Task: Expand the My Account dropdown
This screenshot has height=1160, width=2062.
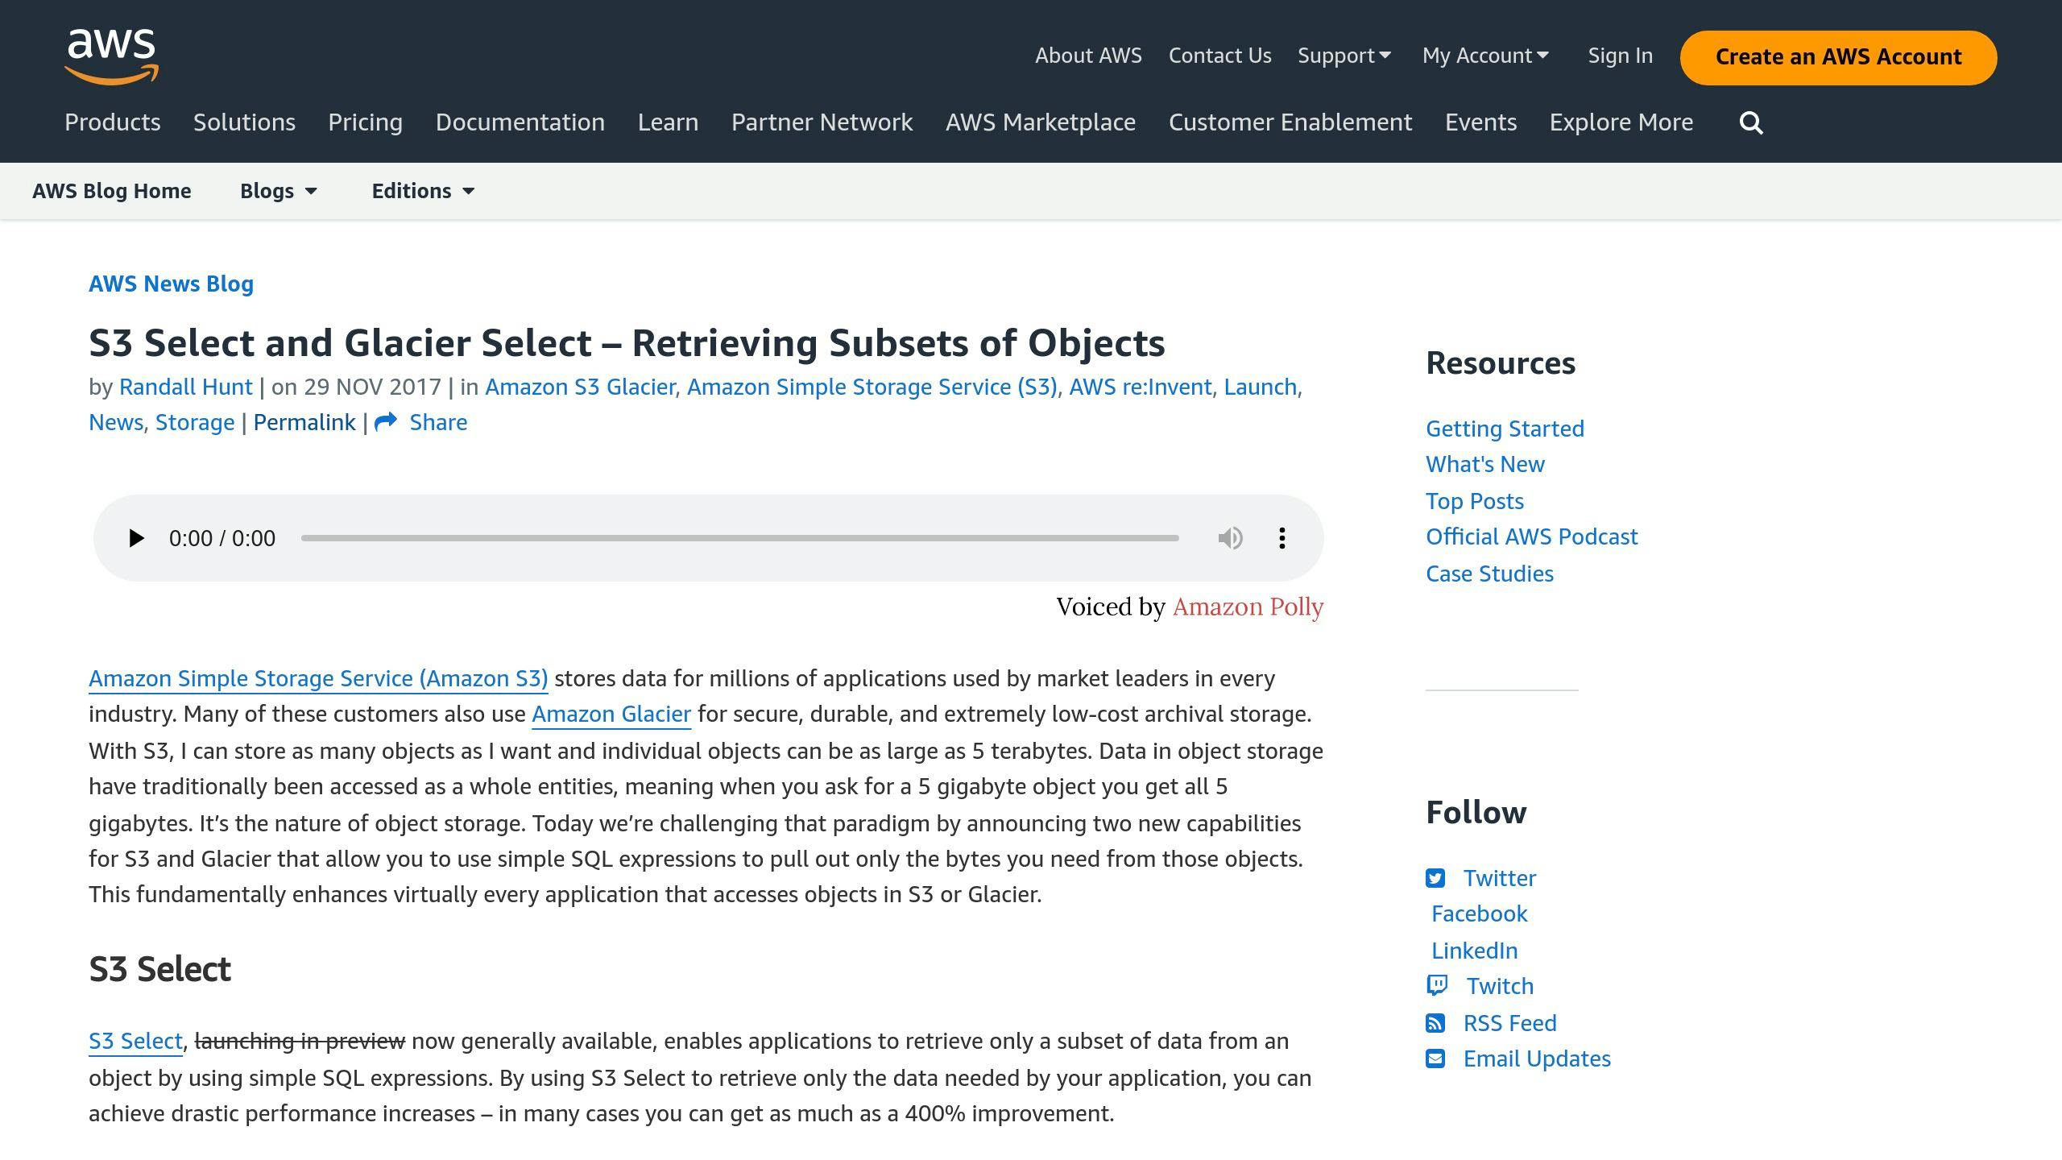Action: point(1485,56)
